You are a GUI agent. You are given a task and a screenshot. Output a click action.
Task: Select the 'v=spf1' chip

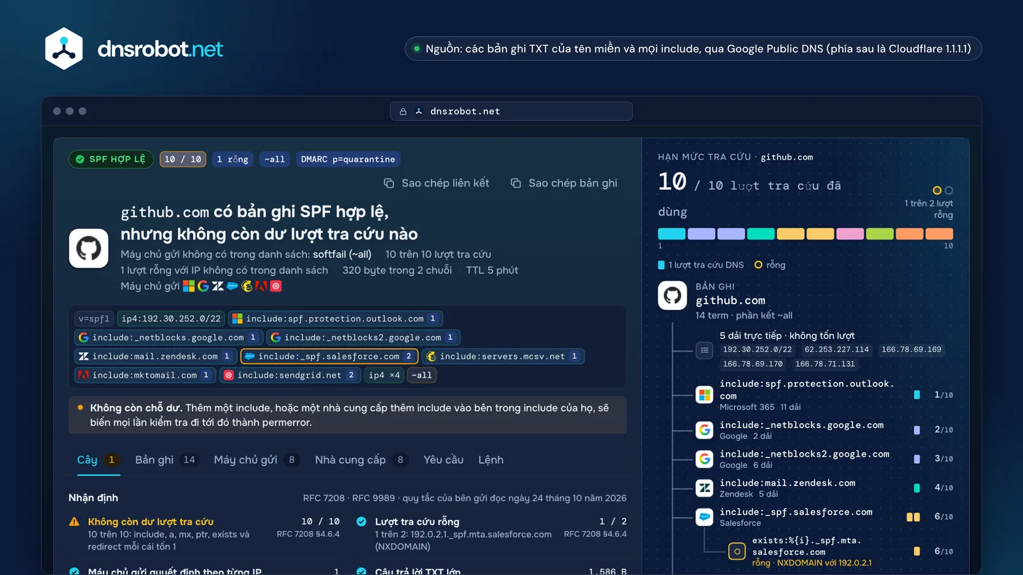94,319
